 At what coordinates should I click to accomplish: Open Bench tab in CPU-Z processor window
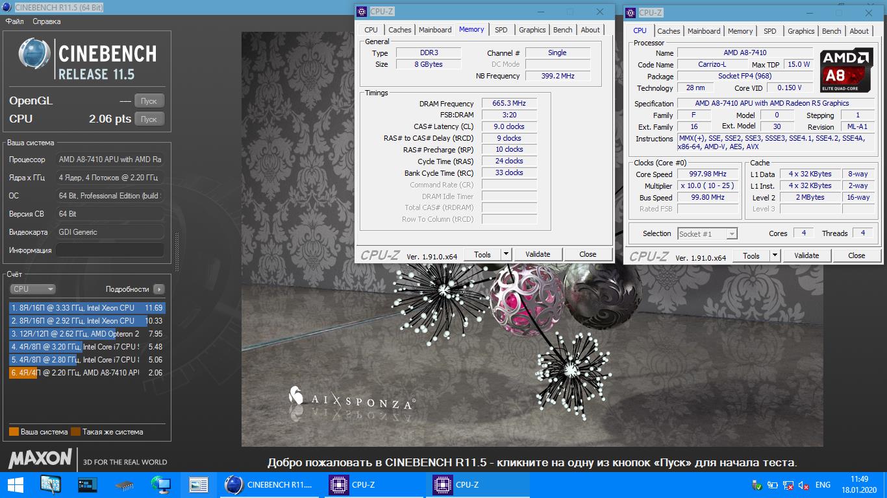[x=832, y=31]
